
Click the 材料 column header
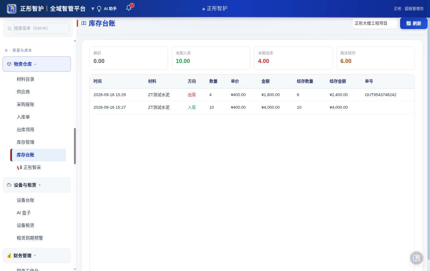[x=152, y=81]
